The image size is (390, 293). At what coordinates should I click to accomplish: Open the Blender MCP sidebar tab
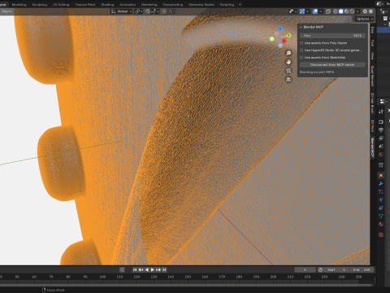(372, 148)
